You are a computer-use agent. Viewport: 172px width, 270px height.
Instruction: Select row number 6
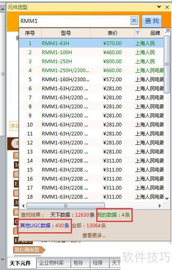click(x=91, y=89)
